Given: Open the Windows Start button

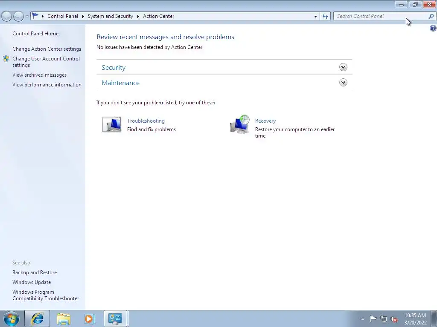Looking at the screenshot, I should click(x=12, y=318).
